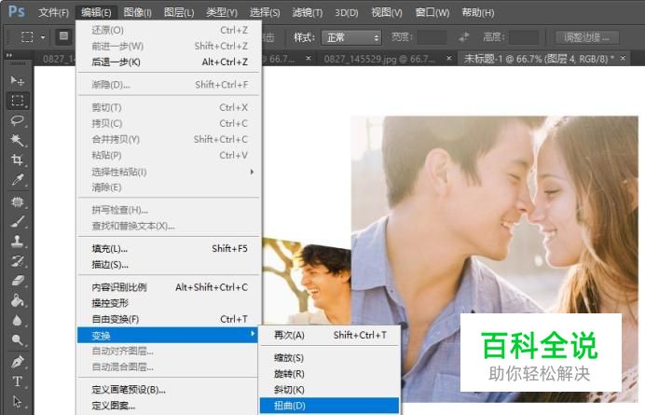This screenshot has height=415, width=645.
Task: Choose 内容识别比例 menu item
Action: tap(169, 287)
